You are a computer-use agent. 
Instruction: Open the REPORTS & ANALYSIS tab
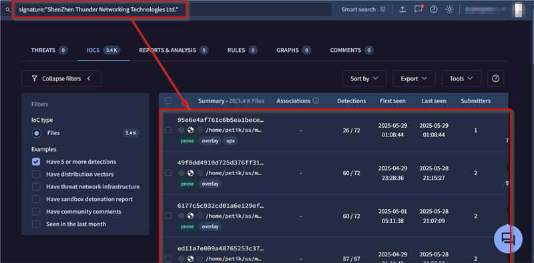[x=174, y=51]
